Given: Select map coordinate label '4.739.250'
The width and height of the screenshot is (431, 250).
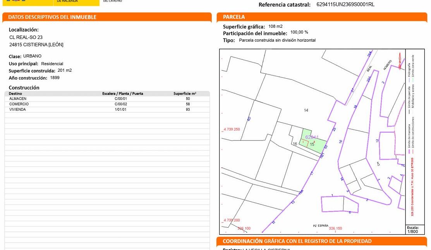Looking at the screenshot, I should coord(232,129).
